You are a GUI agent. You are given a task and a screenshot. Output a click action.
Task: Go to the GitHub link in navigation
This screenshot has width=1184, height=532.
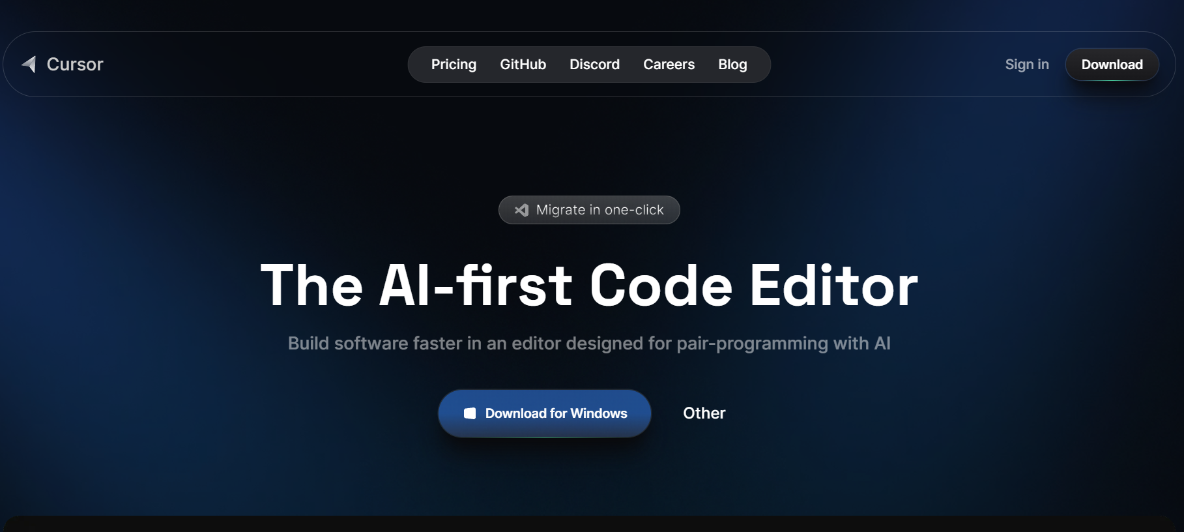pyautogui.click(x=523, y=65)
